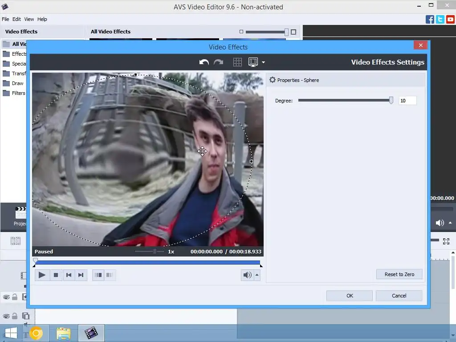Viewport: 456px width, 342px height.
Task: Confirm with the OK button
Action: tap(350, 296)
